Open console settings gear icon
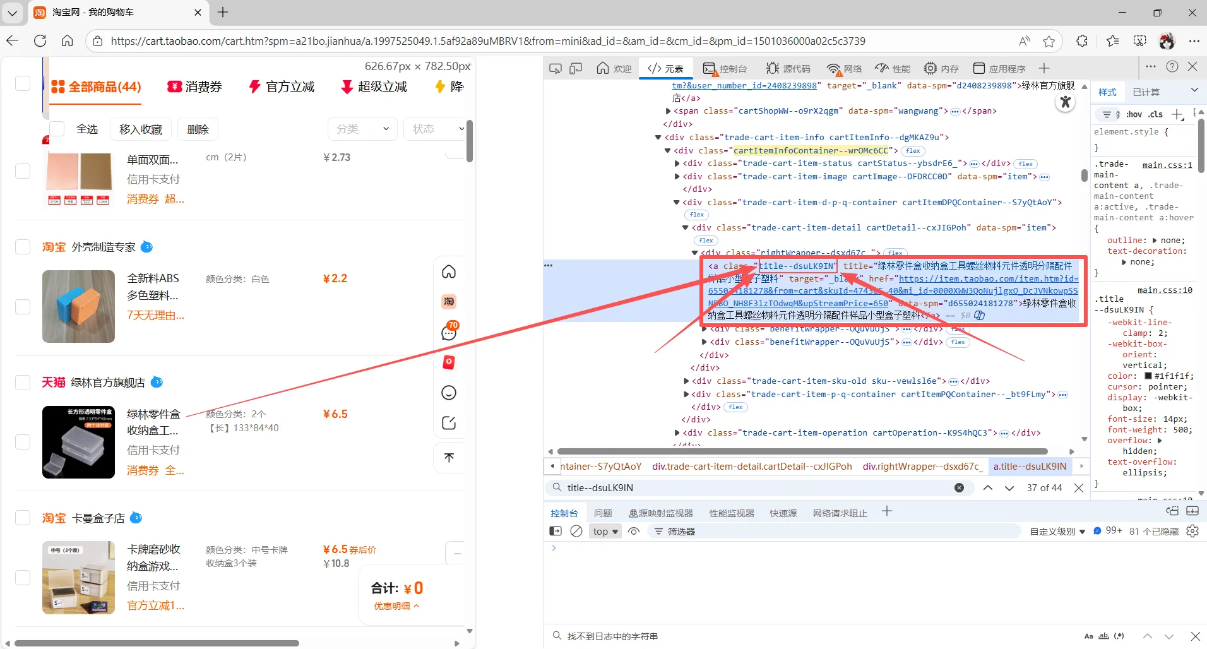The image size is (1207, 649). (x=1192, y=532)
